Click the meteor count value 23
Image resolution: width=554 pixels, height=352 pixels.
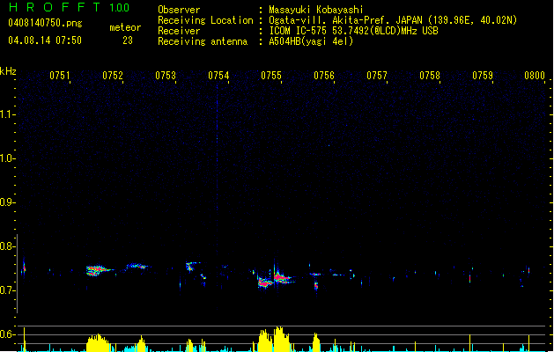click(x=128, y=40)
